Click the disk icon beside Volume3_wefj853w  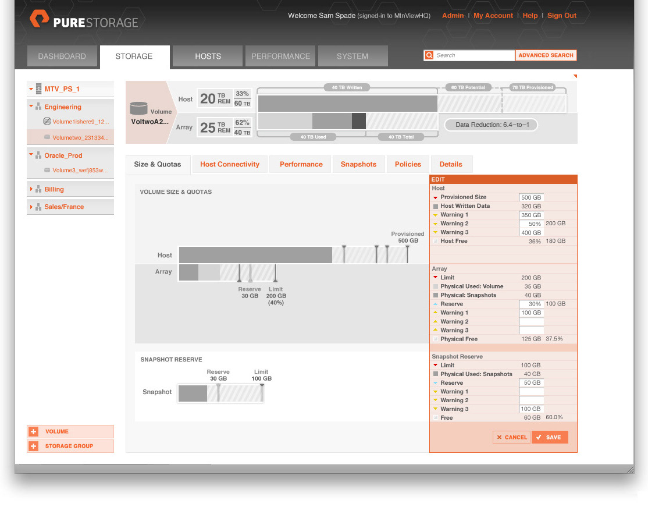coord(47,170)
